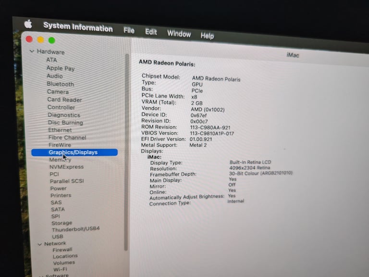Viewport: 369px width, 277px height.
Task: Select Audio in the sidebar
Action: pyautogui.click(x=55, y=76)
